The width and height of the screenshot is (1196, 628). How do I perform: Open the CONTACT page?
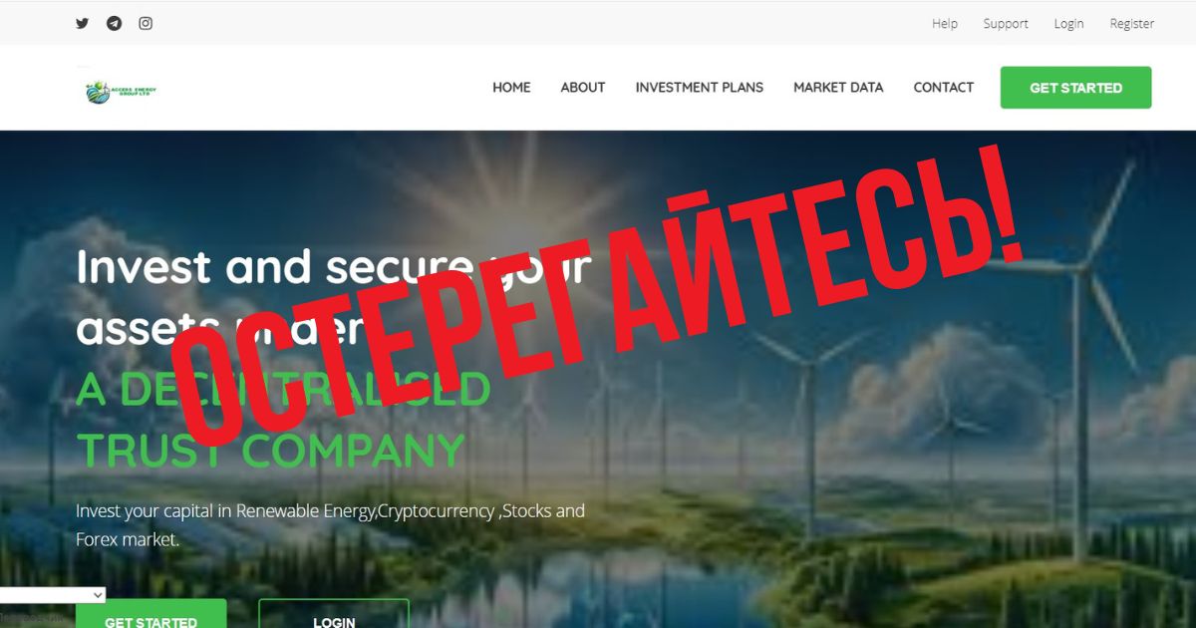pyautogui.click(x=944, y=88)
